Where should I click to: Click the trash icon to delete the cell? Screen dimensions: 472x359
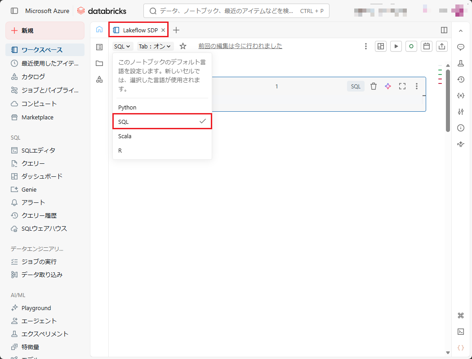[x=373, y=86]
